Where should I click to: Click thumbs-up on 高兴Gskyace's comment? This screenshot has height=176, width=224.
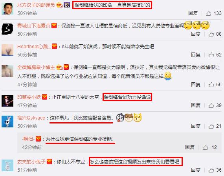(x=211, y=126)
